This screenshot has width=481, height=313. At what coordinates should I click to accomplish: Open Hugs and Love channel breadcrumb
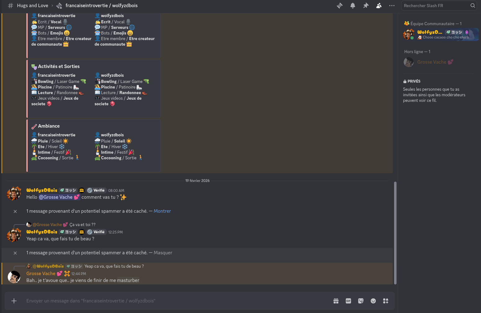pos(33,6)
